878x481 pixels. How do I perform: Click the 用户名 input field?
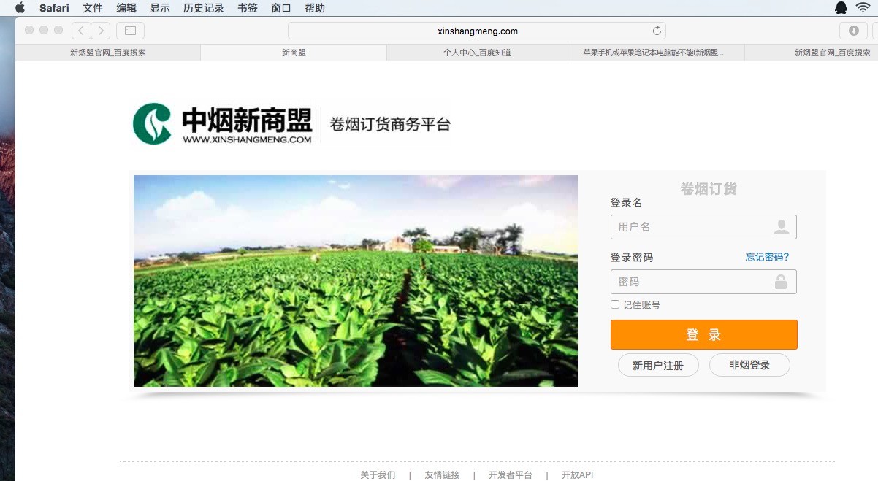[703, 227]
